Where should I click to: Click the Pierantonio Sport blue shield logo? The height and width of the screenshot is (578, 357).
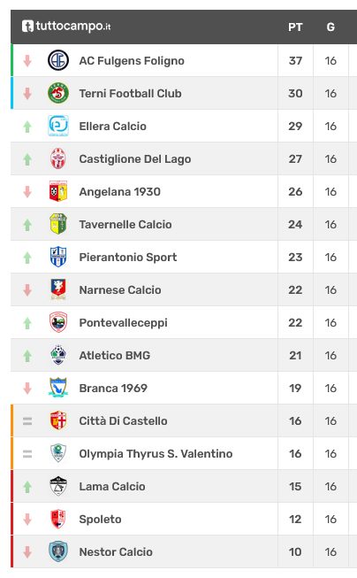(x=58, y=257)
